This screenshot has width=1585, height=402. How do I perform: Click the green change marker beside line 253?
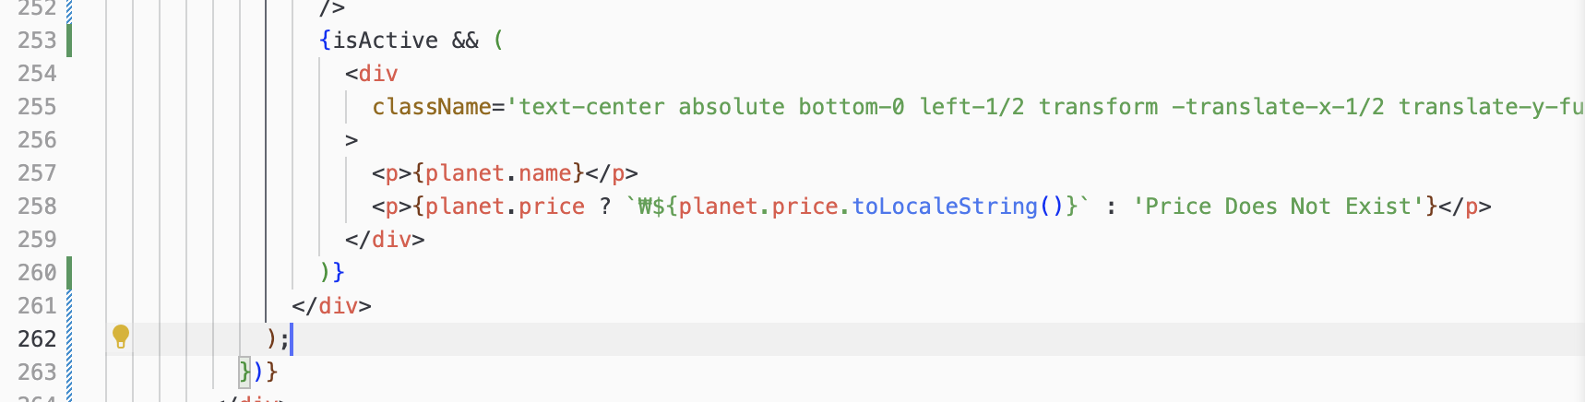point(69,41)
